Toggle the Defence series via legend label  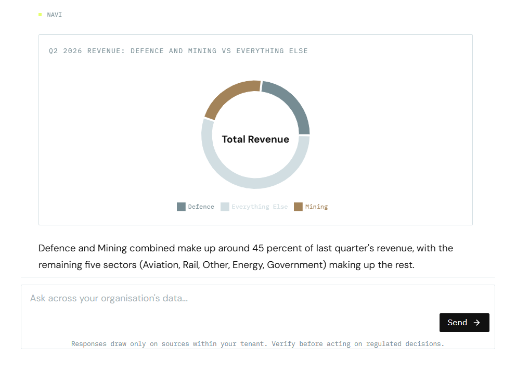coord(201,207)
